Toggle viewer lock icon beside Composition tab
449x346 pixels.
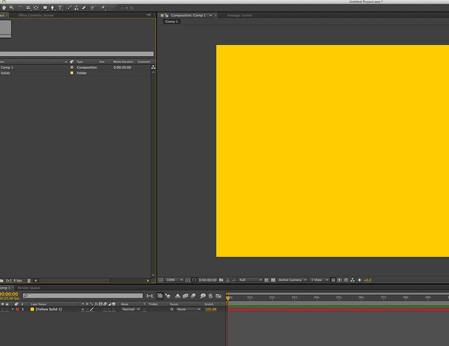(x=166, y=15)
